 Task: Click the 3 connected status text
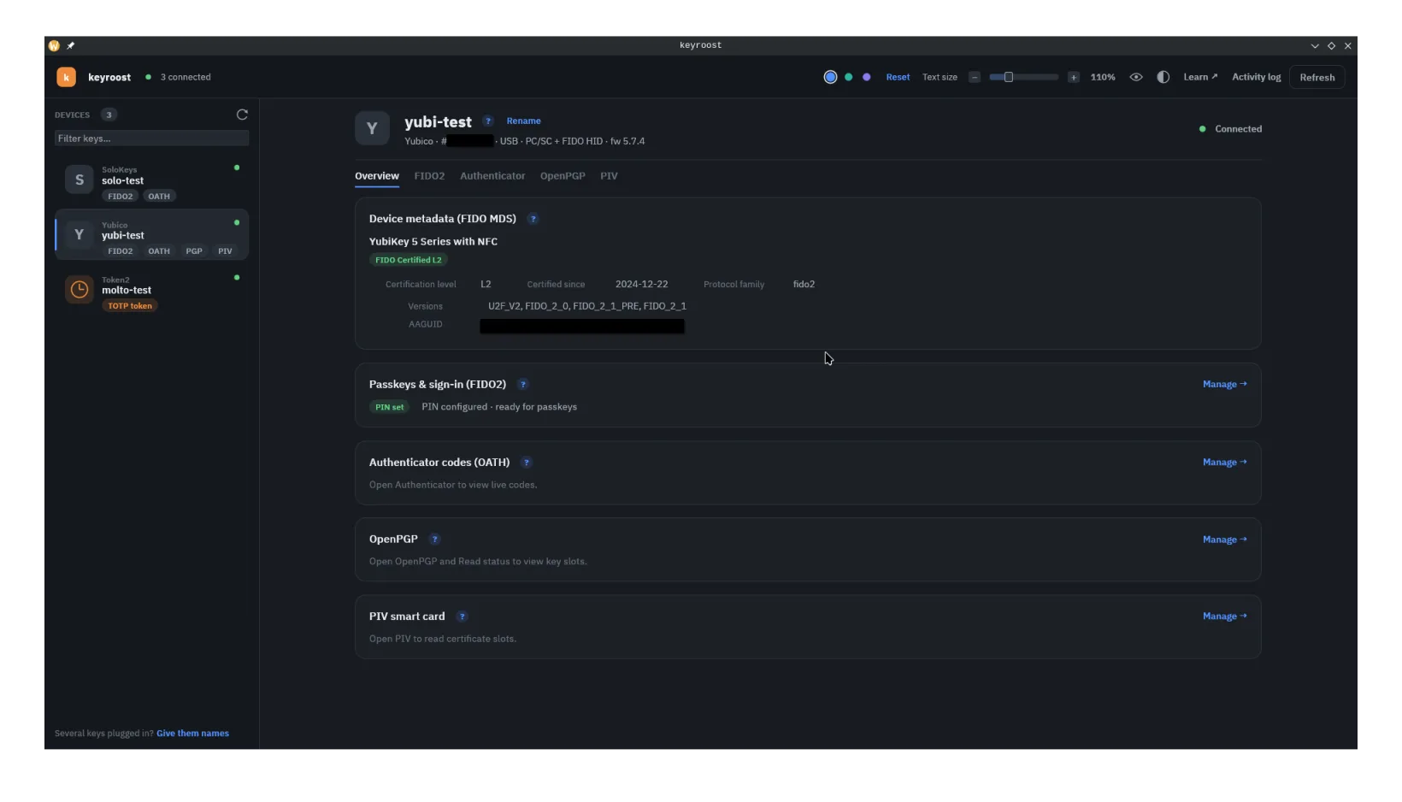186,77
